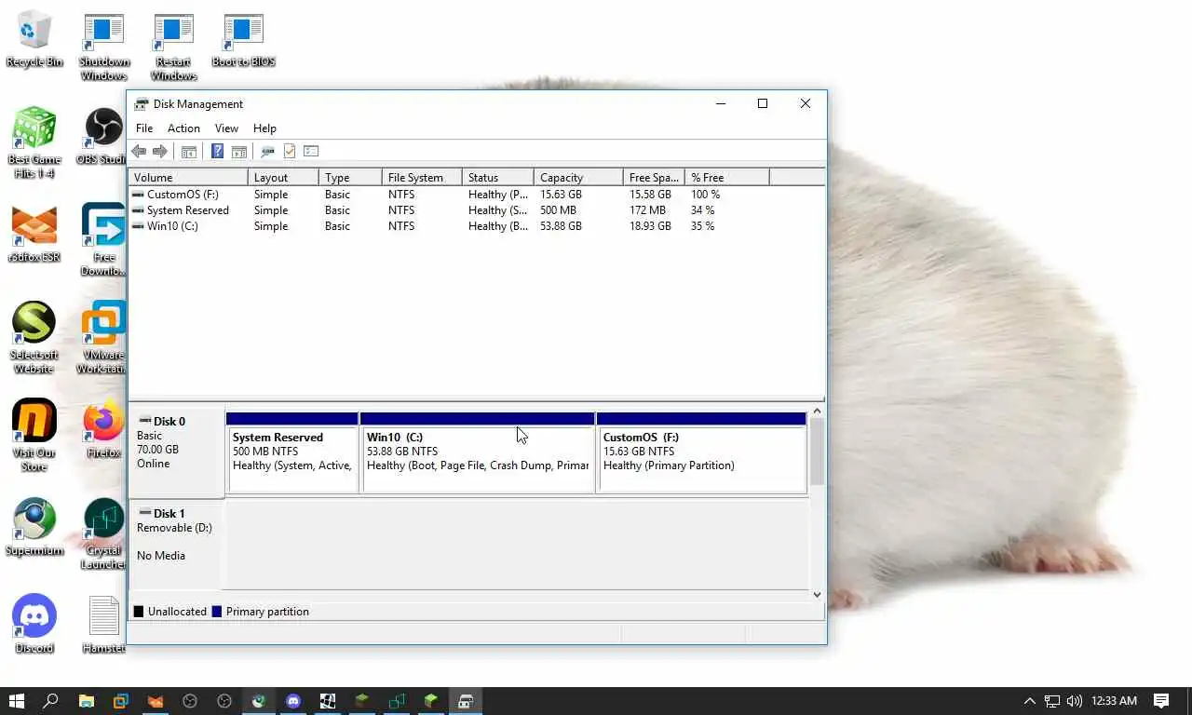Sort by the Status column header
Viewport: 1192px width, 715px height.
[x=498, y=177]
